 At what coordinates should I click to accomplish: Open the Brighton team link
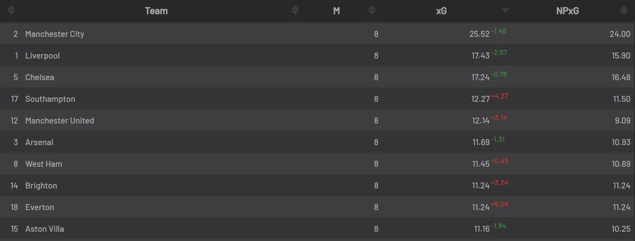[x=41, y=186]
